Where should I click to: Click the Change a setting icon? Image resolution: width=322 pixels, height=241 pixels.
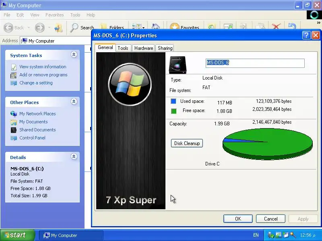click(x=14, y=83)
